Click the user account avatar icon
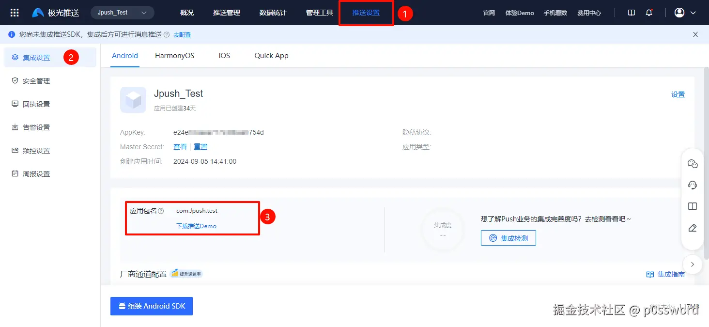 coord(679,13)
